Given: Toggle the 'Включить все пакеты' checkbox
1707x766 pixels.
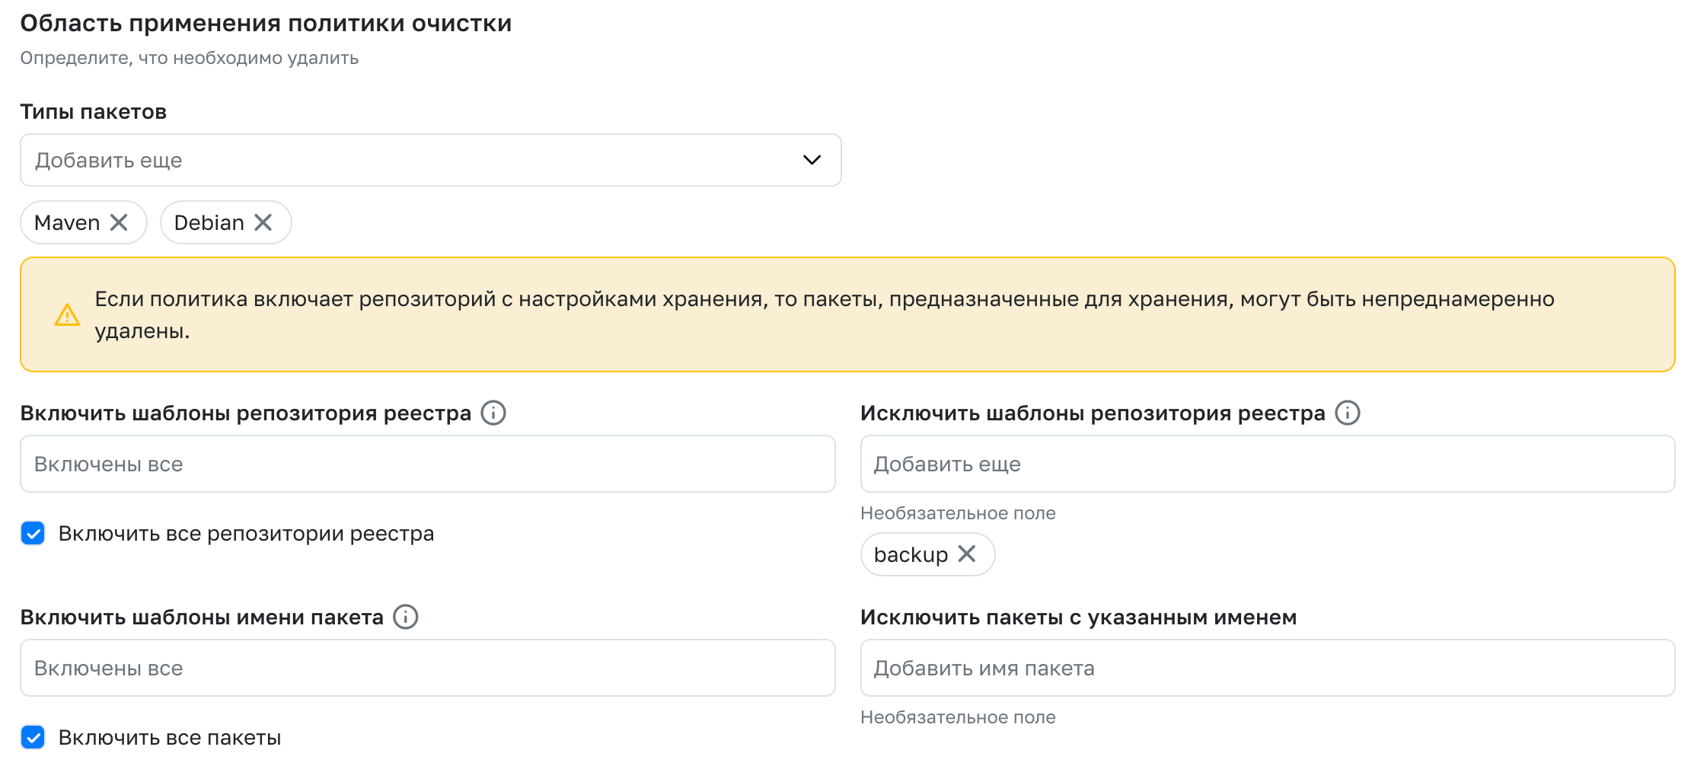Looking at the screenshot, I should pyautogui.click(x=33, y=737).
